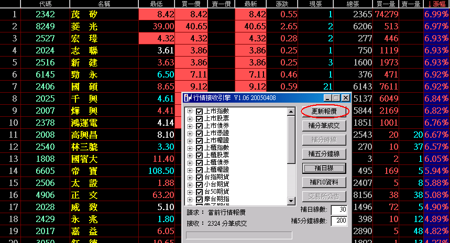Click the 補五分鐘線 button
Screen dimensions: 450x243
pyautogui.click(x=324, y=154)
